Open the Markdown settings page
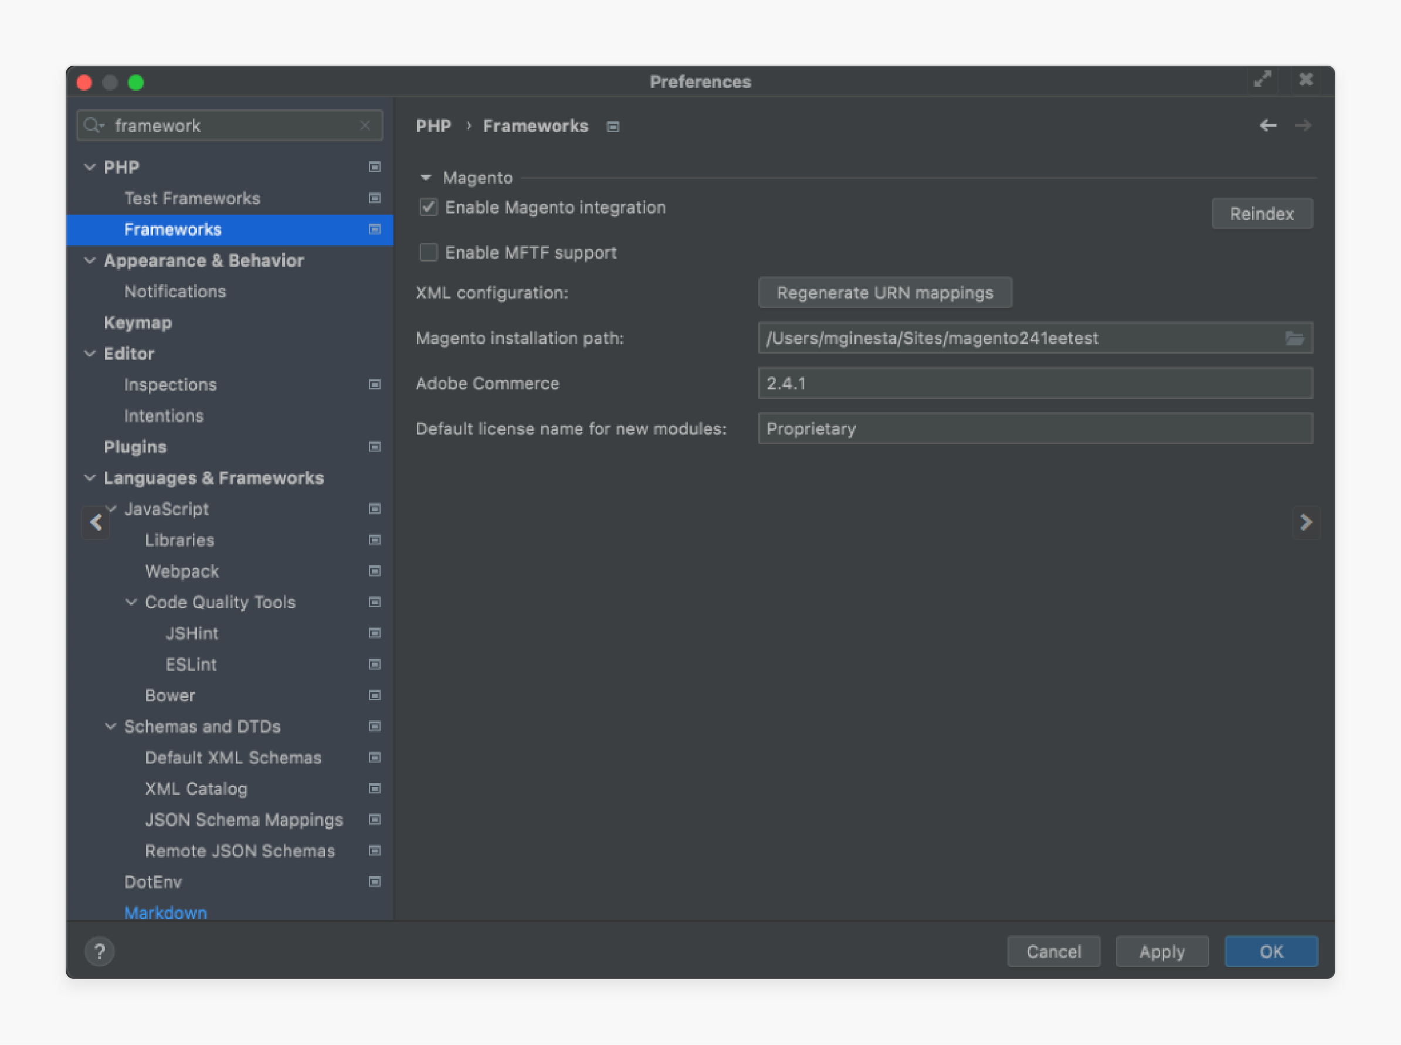Image resolution: width=1401 pixels, height=1045 pixels. pyautogui.click(x=166, y=913)
